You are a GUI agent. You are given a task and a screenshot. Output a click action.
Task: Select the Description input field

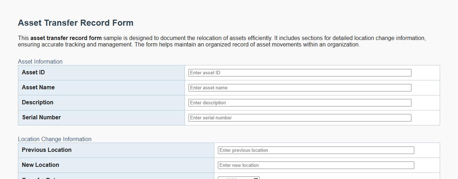[300, 103]
